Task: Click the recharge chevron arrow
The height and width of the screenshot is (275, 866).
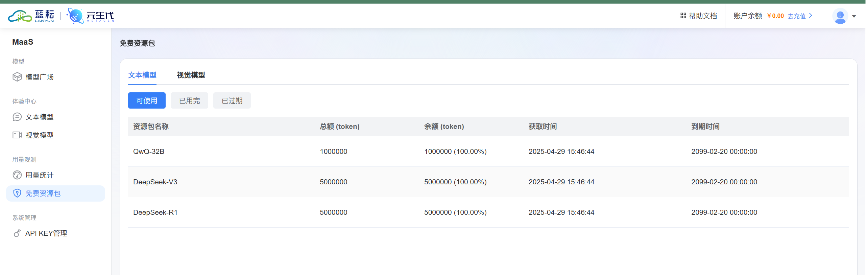Action: pyautogui.click(x=811, y=16)
